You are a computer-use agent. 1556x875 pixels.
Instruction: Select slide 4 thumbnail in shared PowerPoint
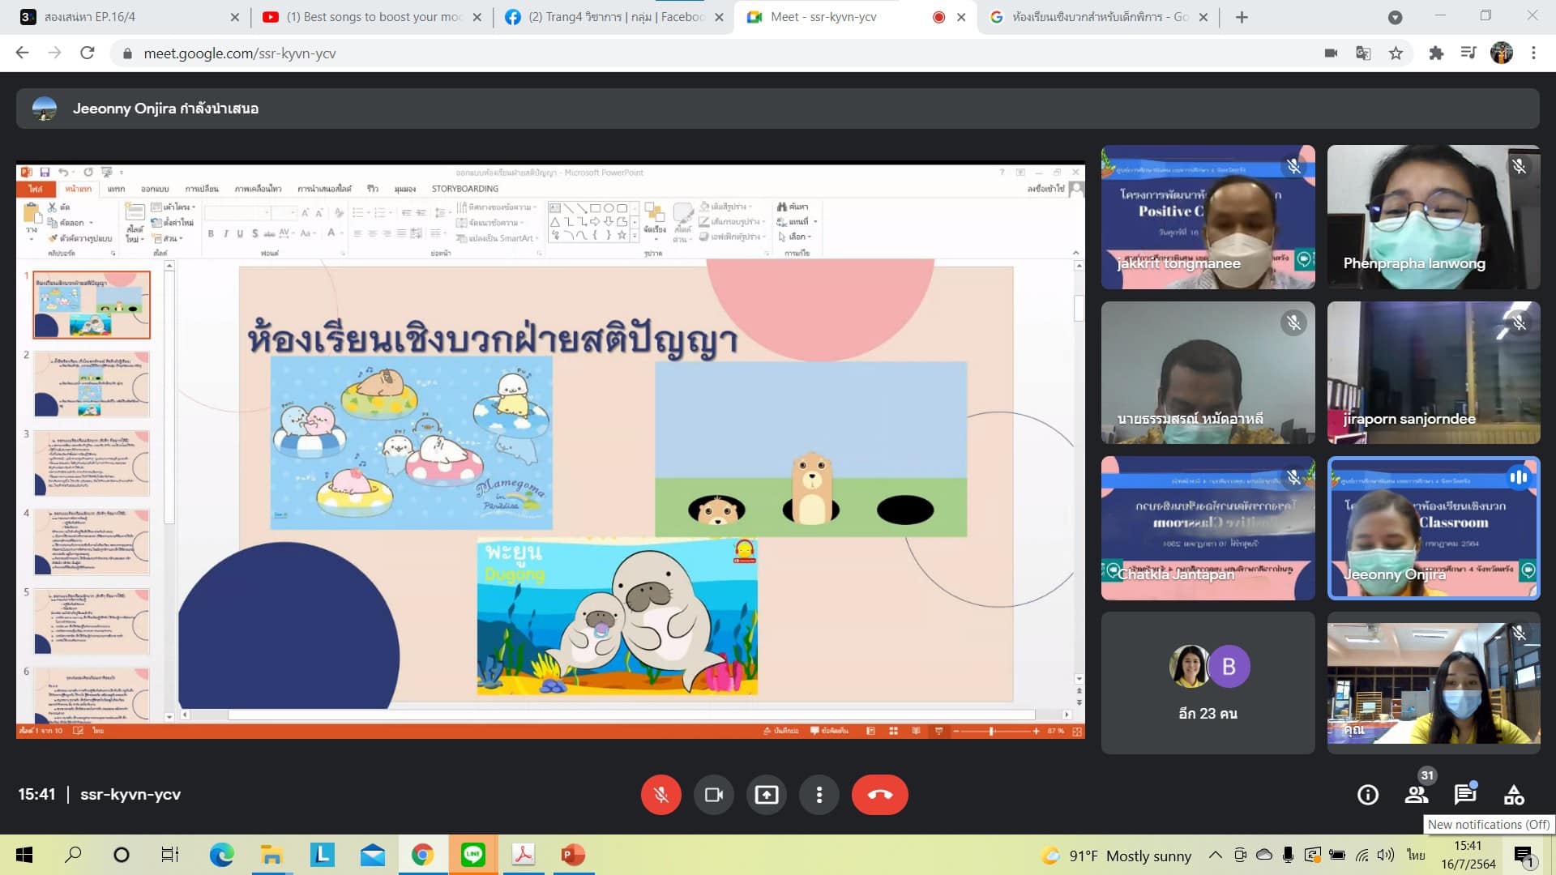[x=92, y=542]
